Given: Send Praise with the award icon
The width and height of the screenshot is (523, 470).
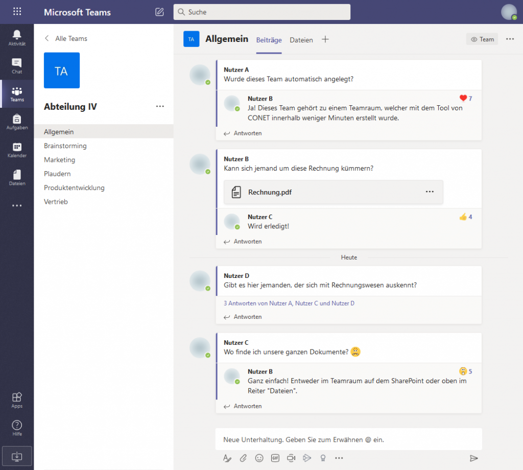Looking at the screenshot, I should pyautogui.click(x=323, y=458).
